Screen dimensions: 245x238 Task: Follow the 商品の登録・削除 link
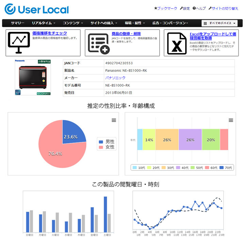point(126,34)
